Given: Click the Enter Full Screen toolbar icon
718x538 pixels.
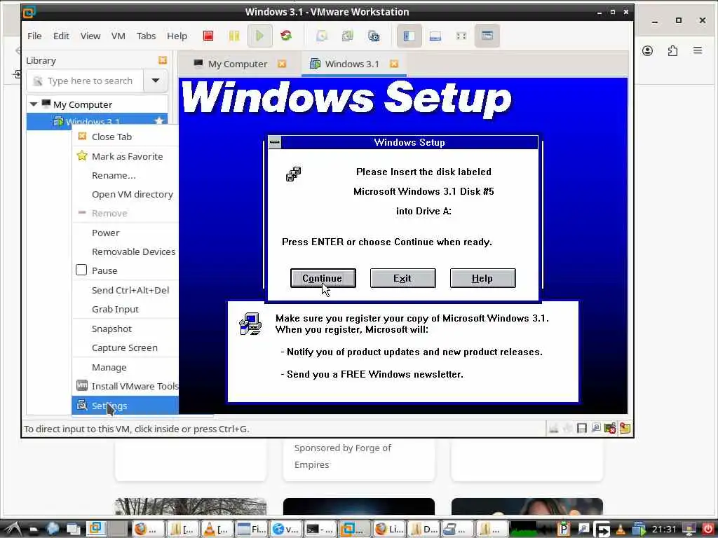Looking at the screenshot, I should coord(461,36).
